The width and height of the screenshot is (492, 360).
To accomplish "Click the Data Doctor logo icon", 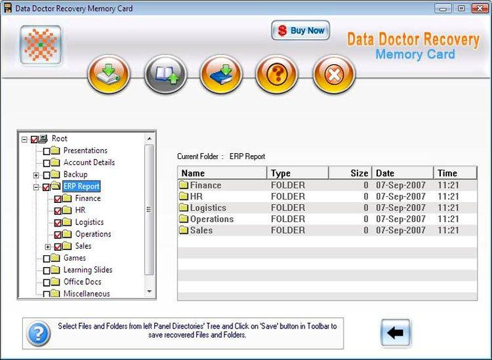I will (41, 45).
